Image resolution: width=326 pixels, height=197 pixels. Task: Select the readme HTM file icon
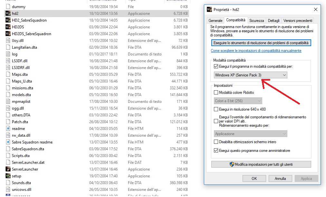[8, 129]
